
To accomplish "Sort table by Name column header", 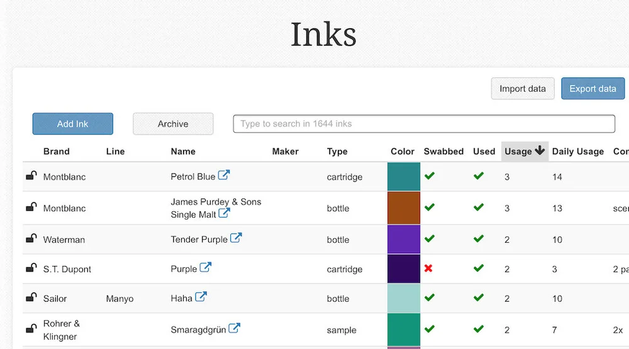I will tap(183, 151).
